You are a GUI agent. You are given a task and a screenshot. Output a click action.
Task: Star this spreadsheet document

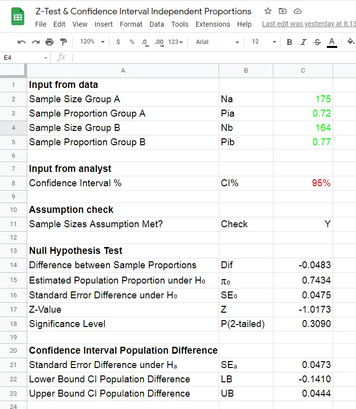click(x=267, y=11)
